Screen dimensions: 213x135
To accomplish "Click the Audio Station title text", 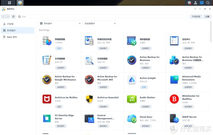I will (147, 98).
